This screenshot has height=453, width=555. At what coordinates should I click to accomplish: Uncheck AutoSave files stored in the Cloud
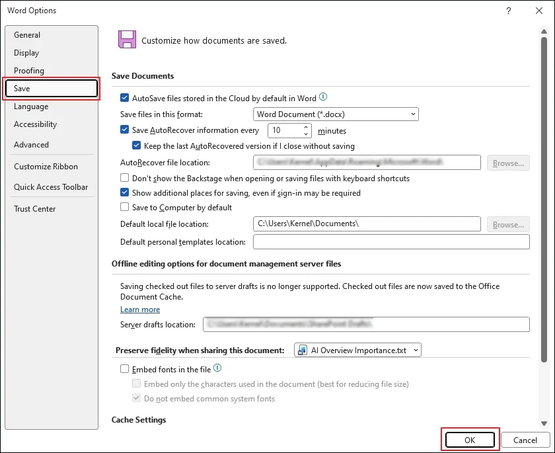125,98
